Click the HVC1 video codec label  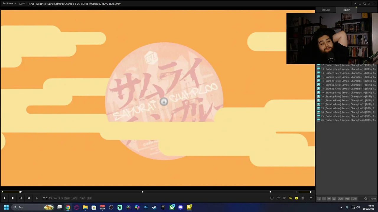pyautogui.click(x=74, y=198)
